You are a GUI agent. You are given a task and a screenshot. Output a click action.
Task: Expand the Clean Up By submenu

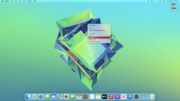(x=99, y=40)
